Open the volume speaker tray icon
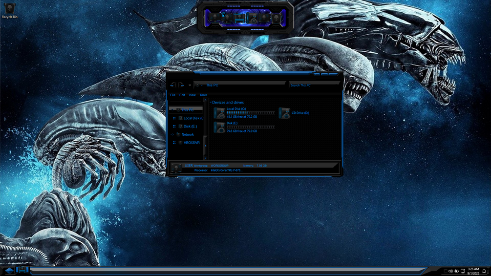The width and height of the screenshot is (491, 276). tap(450, 271)
